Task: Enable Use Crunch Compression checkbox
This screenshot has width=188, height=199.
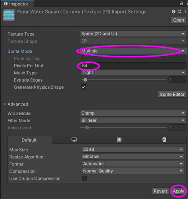Action: (x=84, y=178)
